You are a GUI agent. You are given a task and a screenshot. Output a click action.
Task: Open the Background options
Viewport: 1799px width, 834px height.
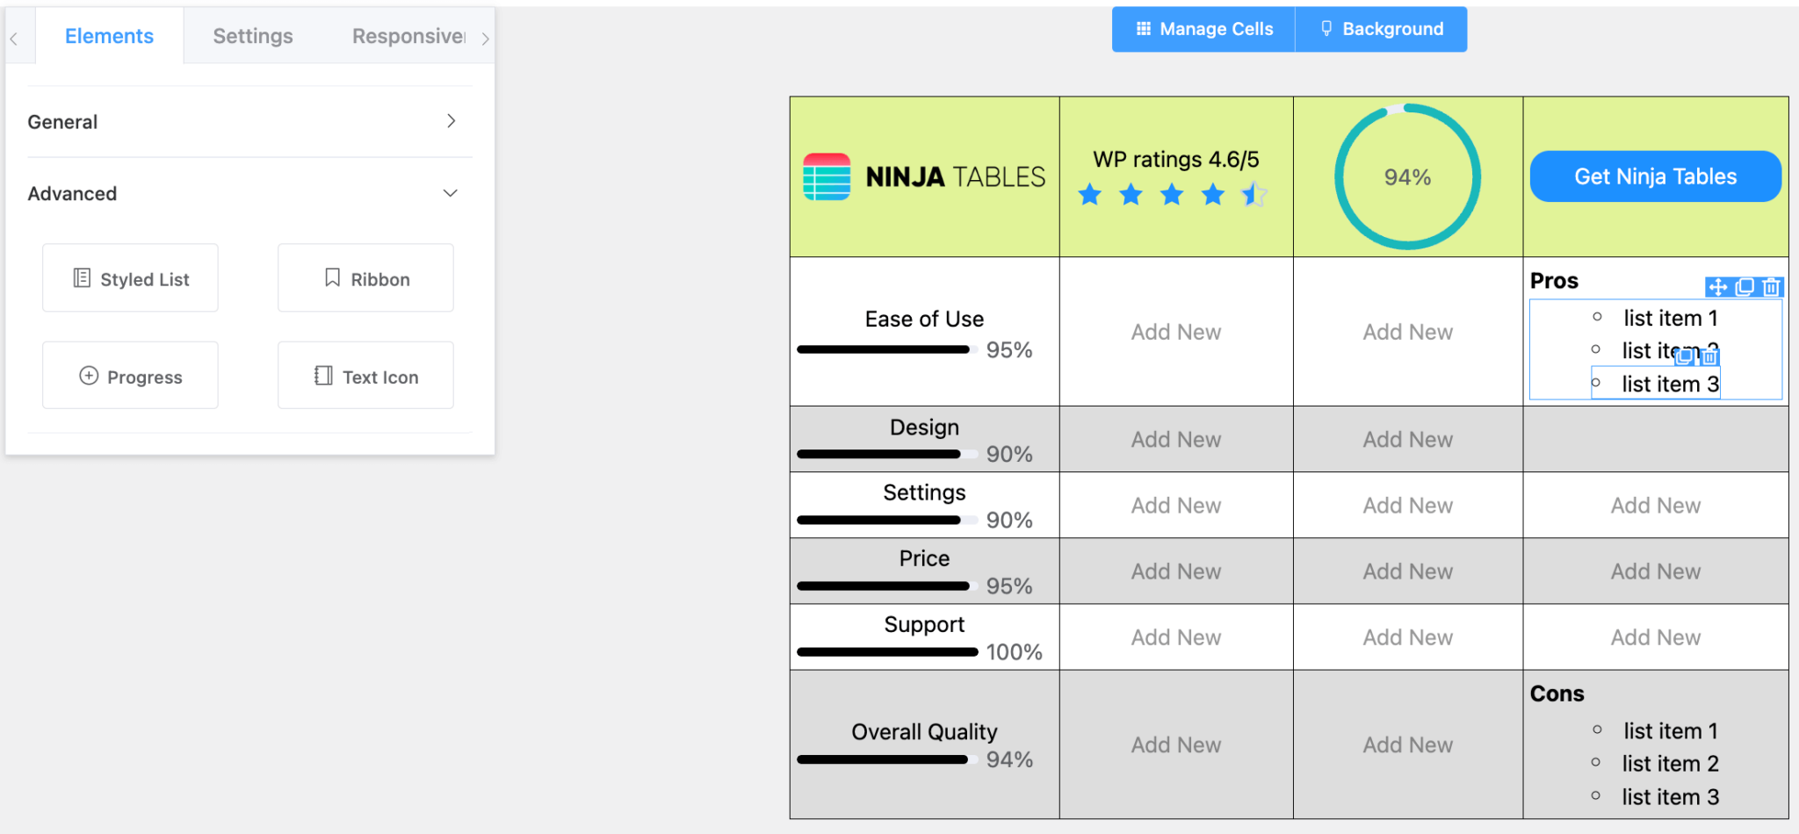pos(1382,29)
